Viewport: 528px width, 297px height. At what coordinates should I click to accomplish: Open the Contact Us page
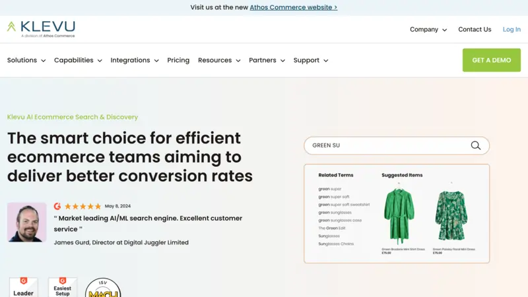[x=475, y=30]
